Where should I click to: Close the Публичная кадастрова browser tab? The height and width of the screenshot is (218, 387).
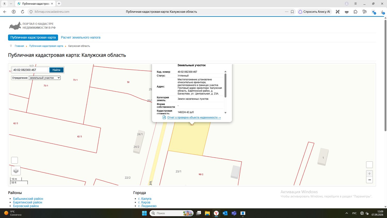52,4
